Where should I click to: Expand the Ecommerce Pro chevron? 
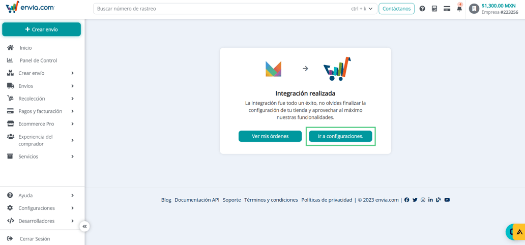(72, 124)
